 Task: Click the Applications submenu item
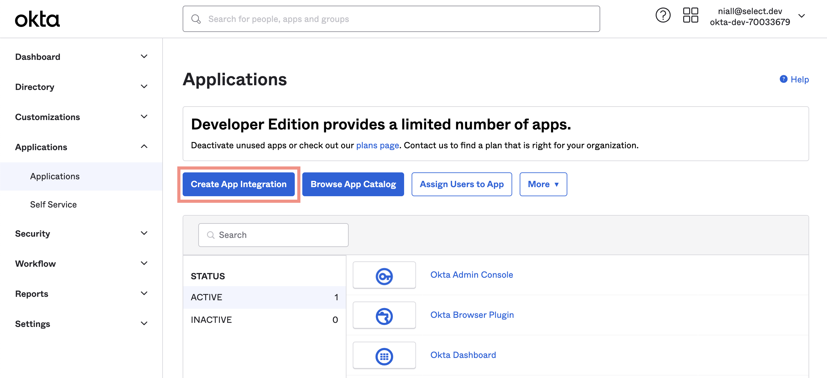point(54,175)
